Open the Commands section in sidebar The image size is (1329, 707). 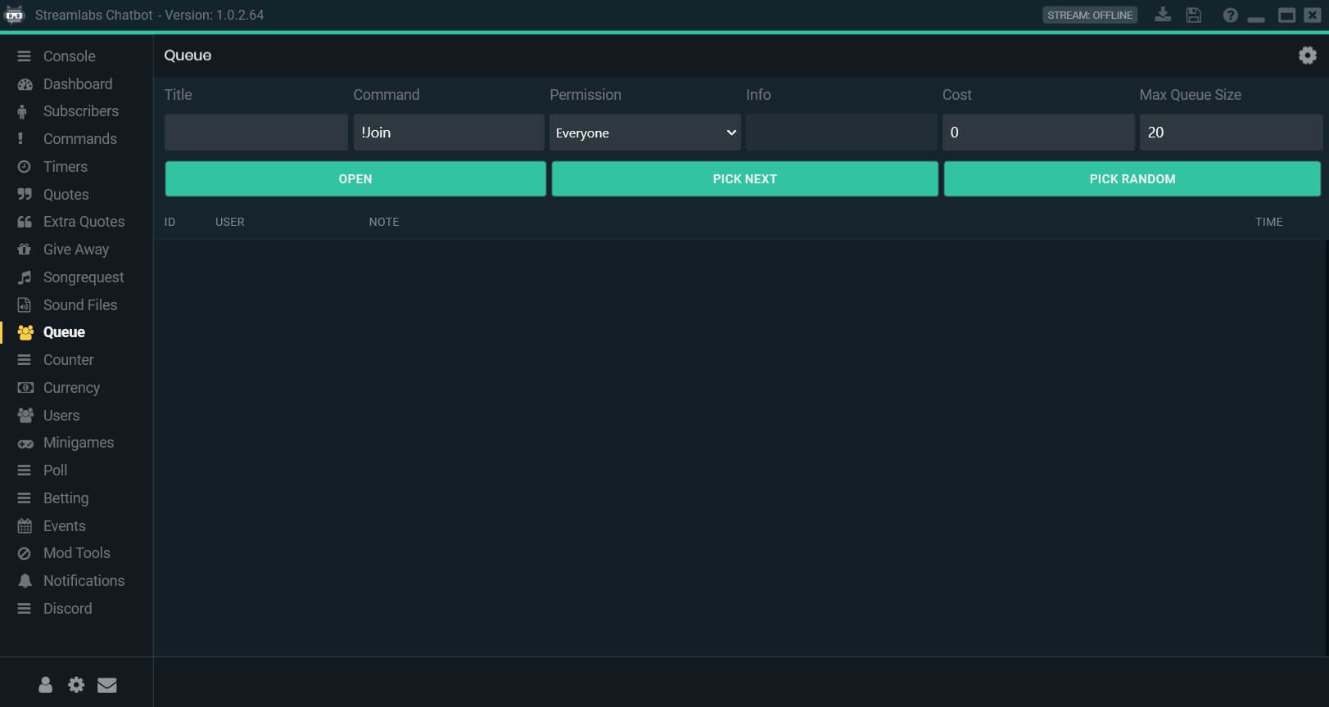tap(79, 139)
